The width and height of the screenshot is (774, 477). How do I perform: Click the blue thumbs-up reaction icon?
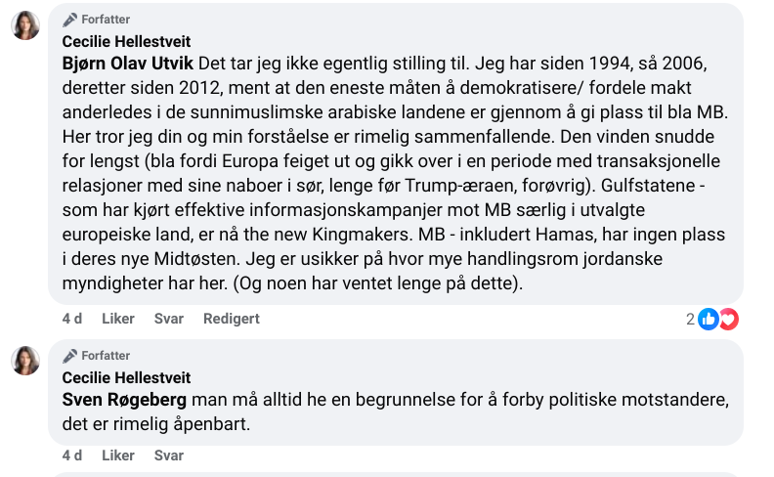pyautogui.click(x=709, y=319)
